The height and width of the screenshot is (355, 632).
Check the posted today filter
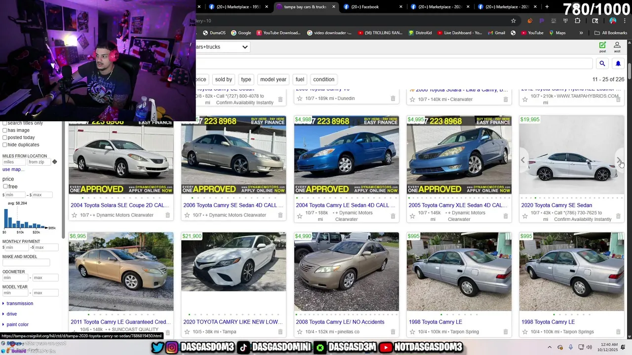click(4, 138)
